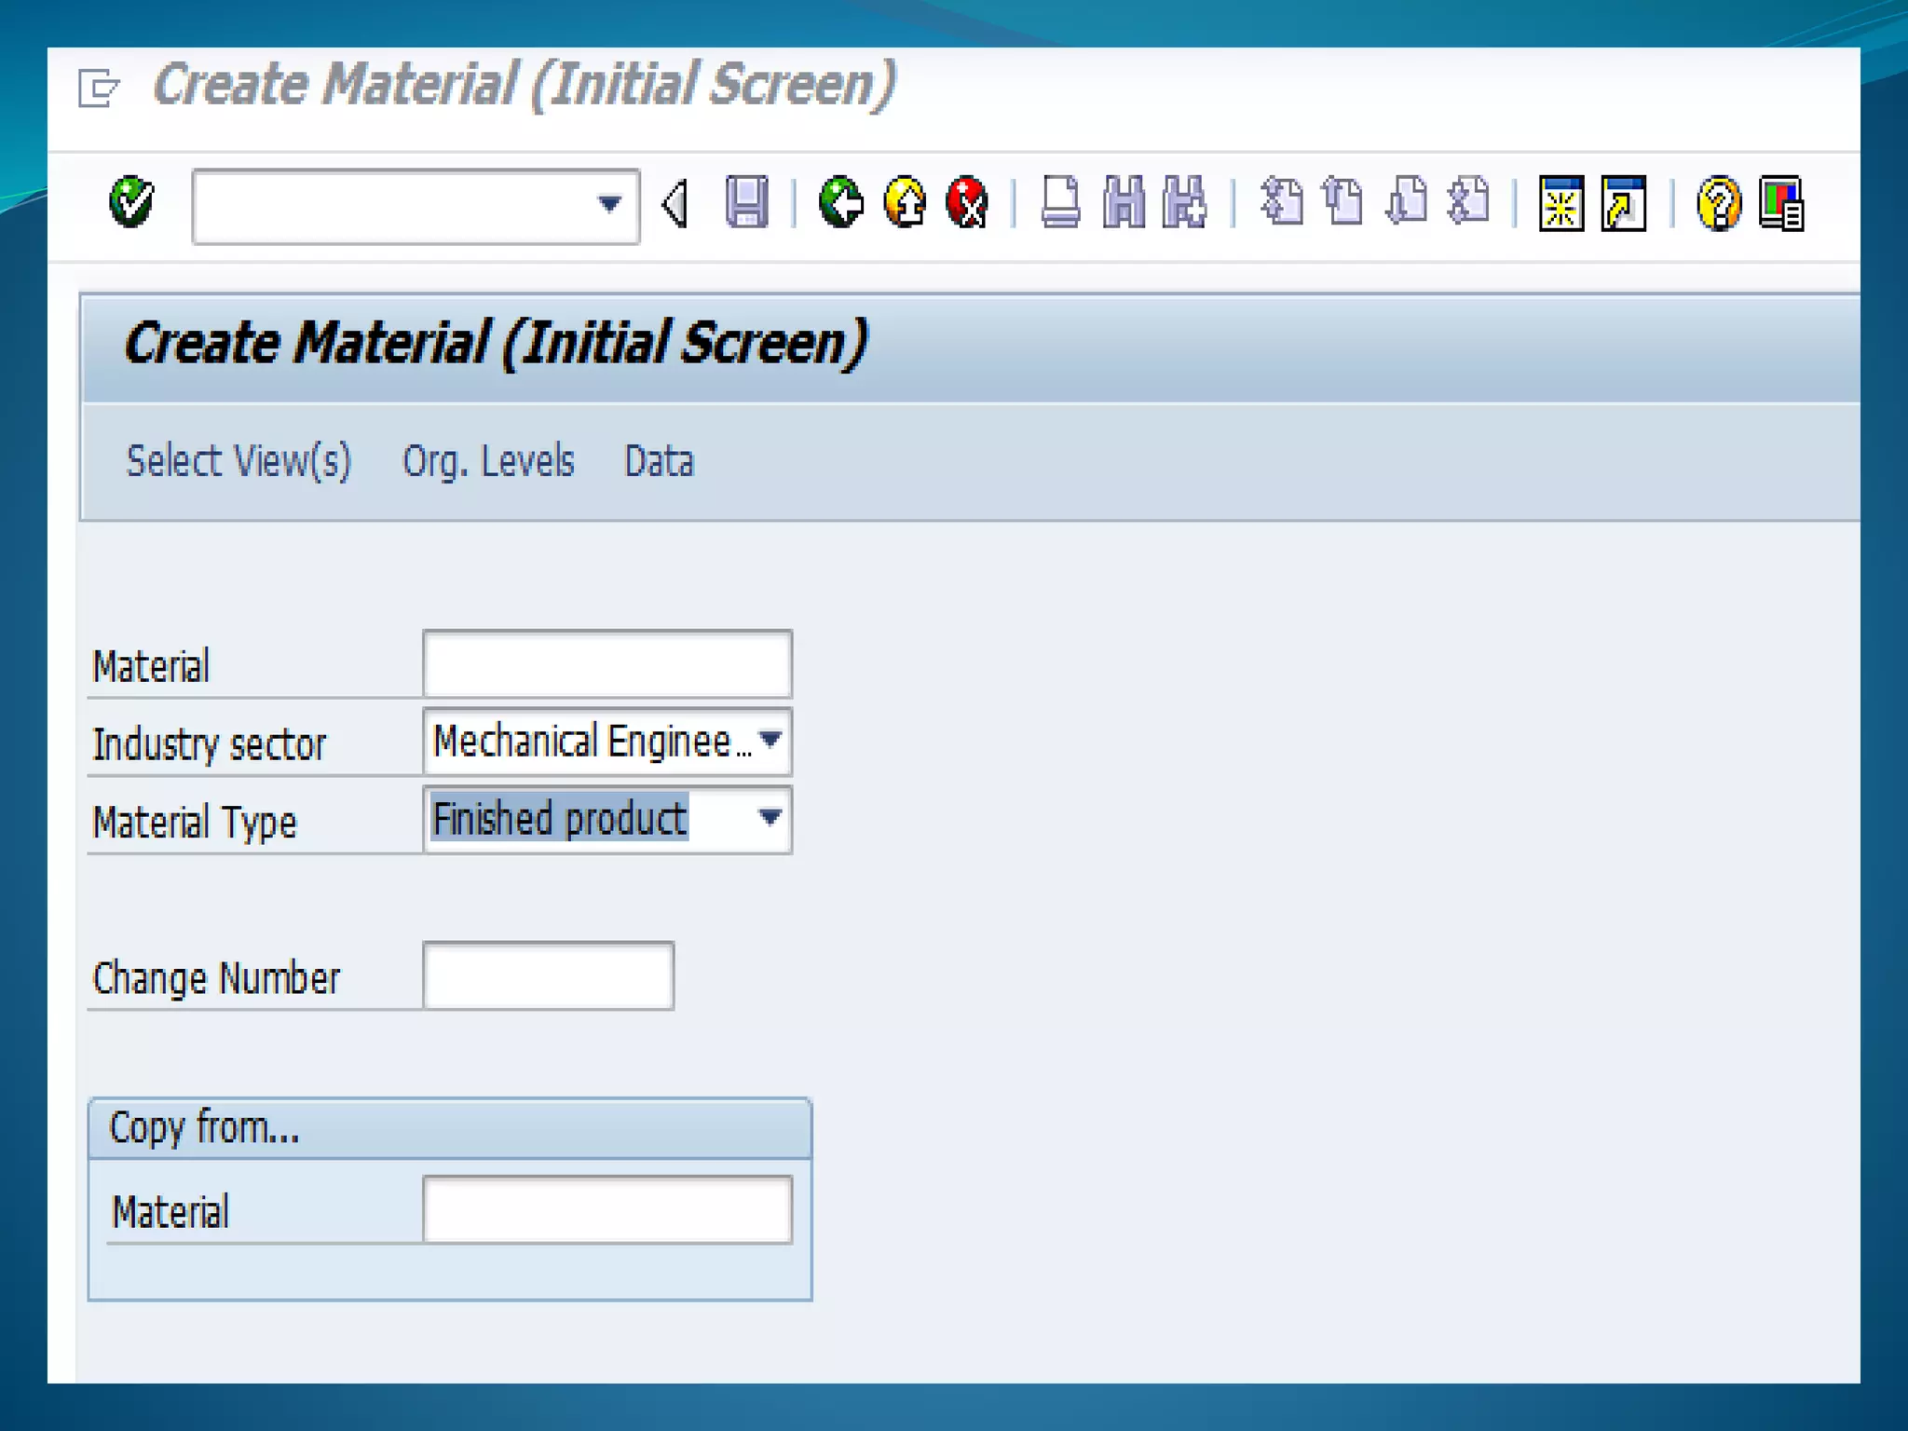1908x1431 pixels.
Task: Click the yellow Help question mark icon
Action: (x=1719, y=202)
